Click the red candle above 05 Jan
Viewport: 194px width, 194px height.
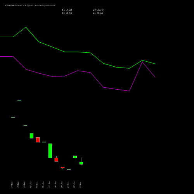point(38,140)
